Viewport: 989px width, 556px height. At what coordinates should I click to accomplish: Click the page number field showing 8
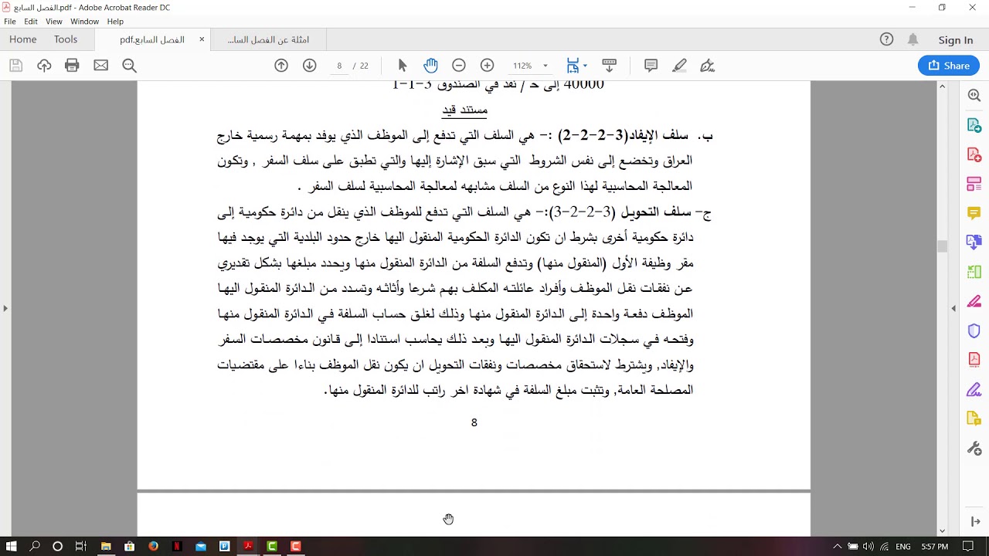[339, 66]
